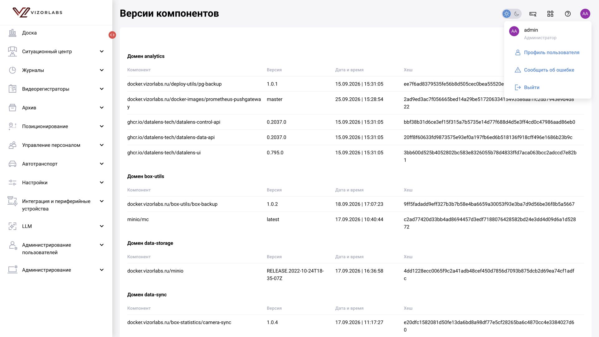Viewport: 599px width, 337px height.
Task: Click minio/mc component cell
Action: 138,219
